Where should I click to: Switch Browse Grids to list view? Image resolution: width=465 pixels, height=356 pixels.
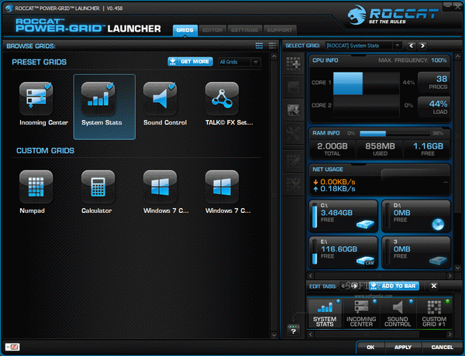click(272, 46)
